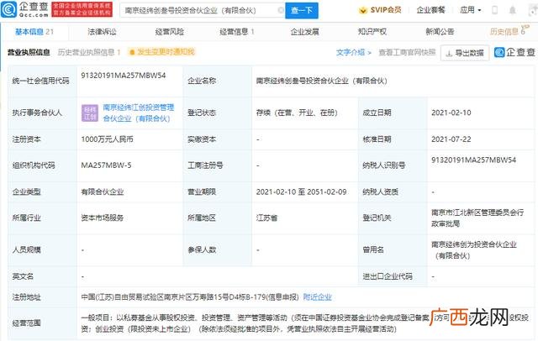Clear the search box with the X icon
Screen dimensions: 538x341
(x=281, y=10)
